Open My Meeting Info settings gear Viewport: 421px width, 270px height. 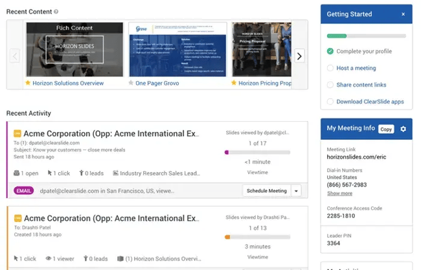click(x=403, y=129)
